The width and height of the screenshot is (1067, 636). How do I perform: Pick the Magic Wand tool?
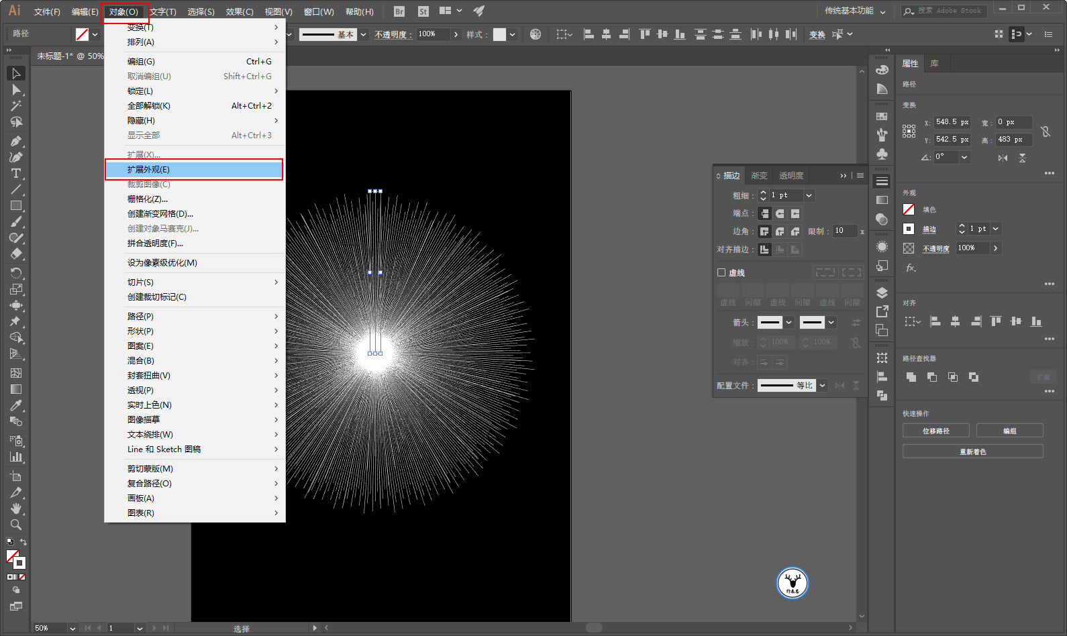pyautogui.click(x=16, y=106)
